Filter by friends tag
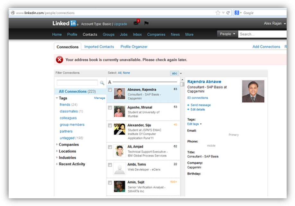The height and width of the screenshot is (206, 295). click(x=65, y=104)
